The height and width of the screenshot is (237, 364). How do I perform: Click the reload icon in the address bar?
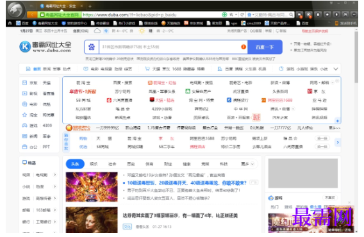tap(242, 15)
